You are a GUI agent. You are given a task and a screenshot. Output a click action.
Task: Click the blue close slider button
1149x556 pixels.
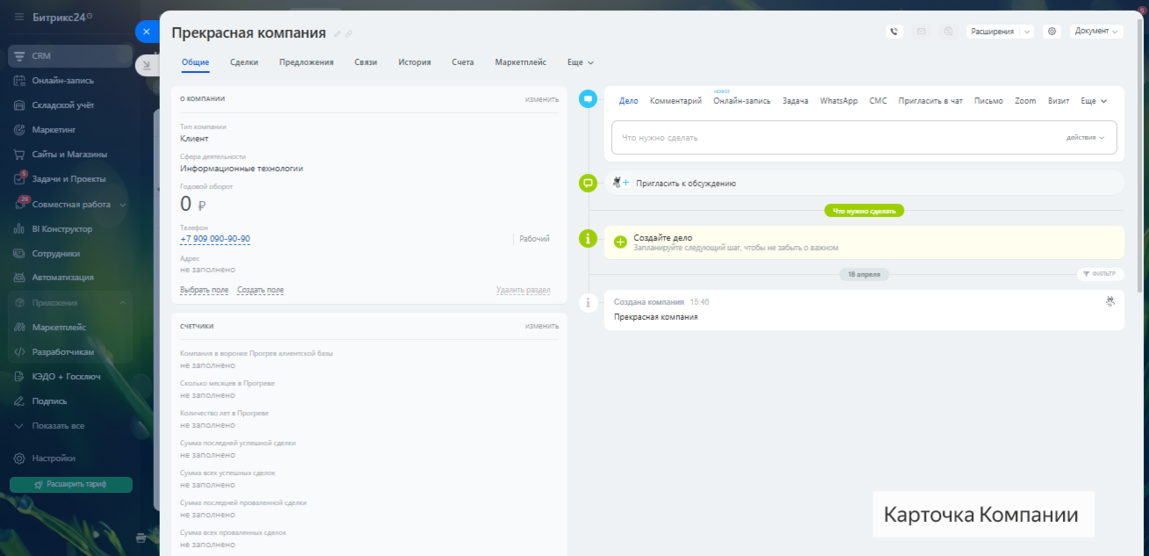coord(147,31)
